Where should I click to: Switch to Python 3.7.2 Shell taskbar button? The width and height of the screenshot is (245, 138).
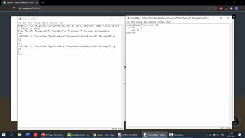(x=129, y=135)
